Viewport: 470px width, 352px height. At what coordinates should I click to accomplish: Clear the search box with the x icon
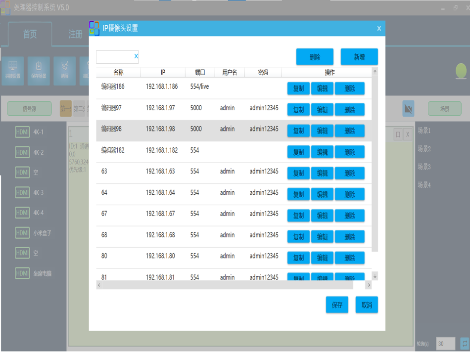click(136, 56)
